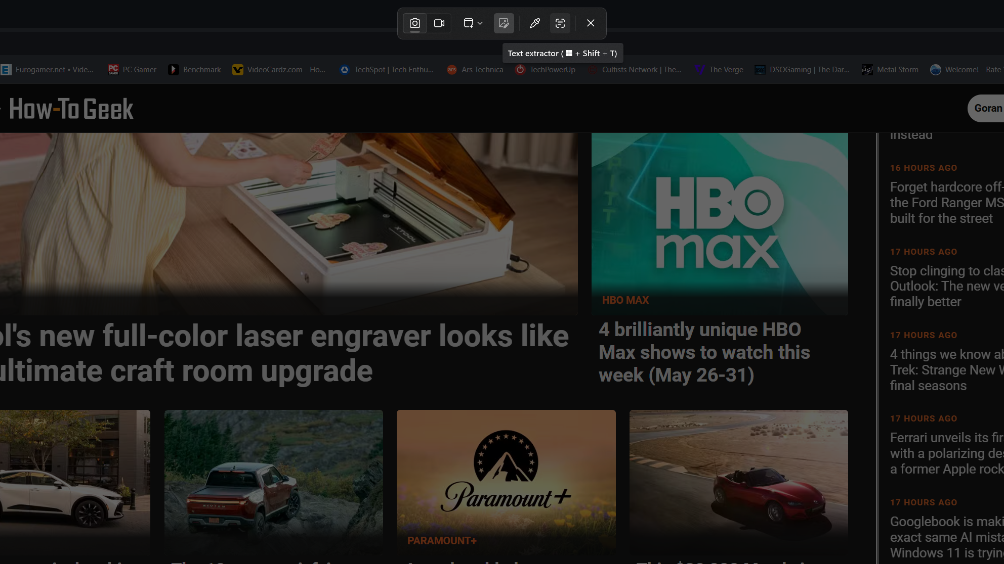Viewport: 1004px width, 564px height.
Task: Click '17 HOURS AGO' above the Ferrari article
Action: pos(924,418)
